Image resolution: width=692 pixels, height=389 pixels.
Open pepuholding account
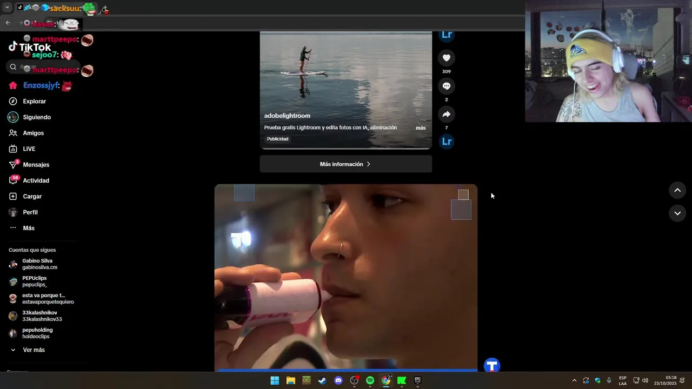pos(37,333)
